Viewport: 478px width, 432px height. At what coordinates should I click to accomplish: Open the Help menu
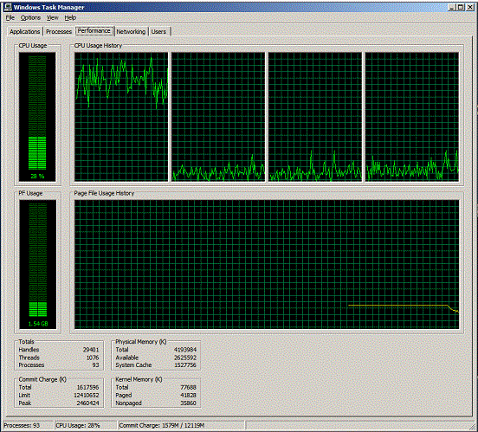[70, 17]
